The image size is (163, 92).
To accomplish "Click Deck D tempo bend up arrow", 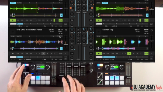I will [145, 36].
